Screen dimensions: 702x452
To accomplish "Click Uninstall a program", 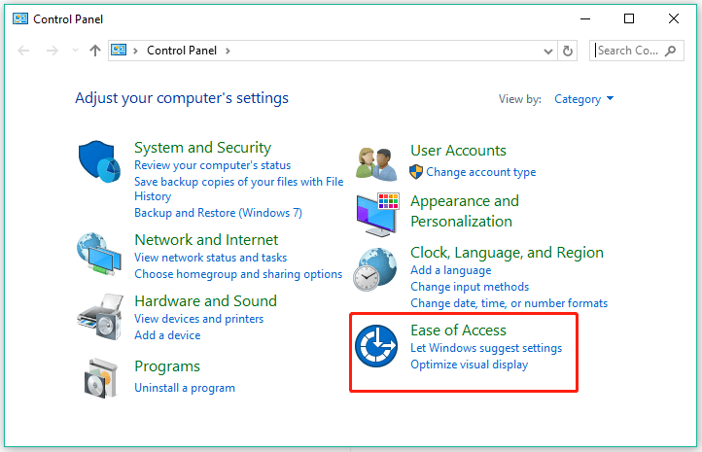I will pyautogui.click(x=185, y=388).
